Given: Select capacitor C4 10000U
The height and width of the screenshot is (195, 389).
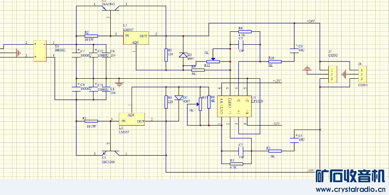Looking at the screenshot, I should pyautogui.click(x=76, y=89).
